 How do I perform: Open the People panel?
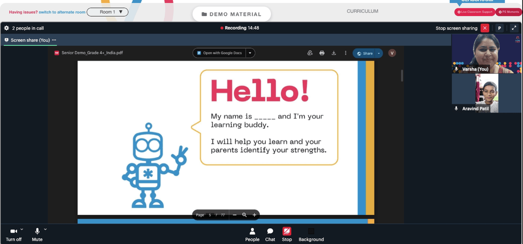(x=253, y=235)
